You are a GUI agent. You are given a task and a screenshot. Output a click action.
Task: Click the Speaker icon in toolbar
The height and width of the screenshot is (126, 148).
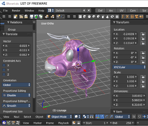click(x=141, y=17)
